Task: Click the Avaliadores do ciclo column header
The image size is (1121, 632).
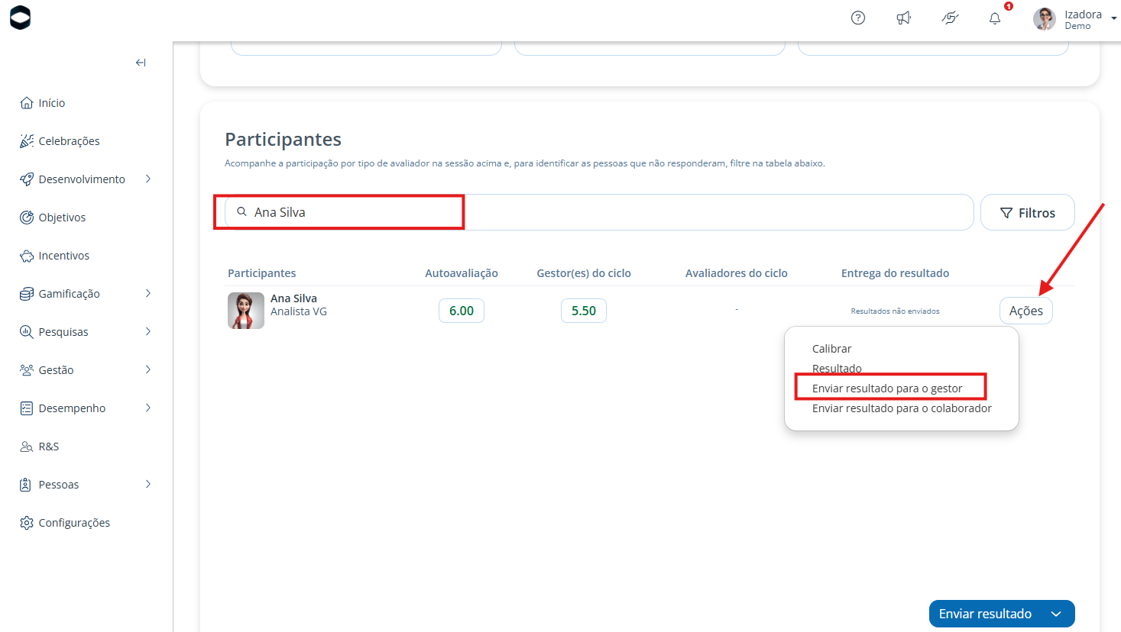Action: (737, 273)
